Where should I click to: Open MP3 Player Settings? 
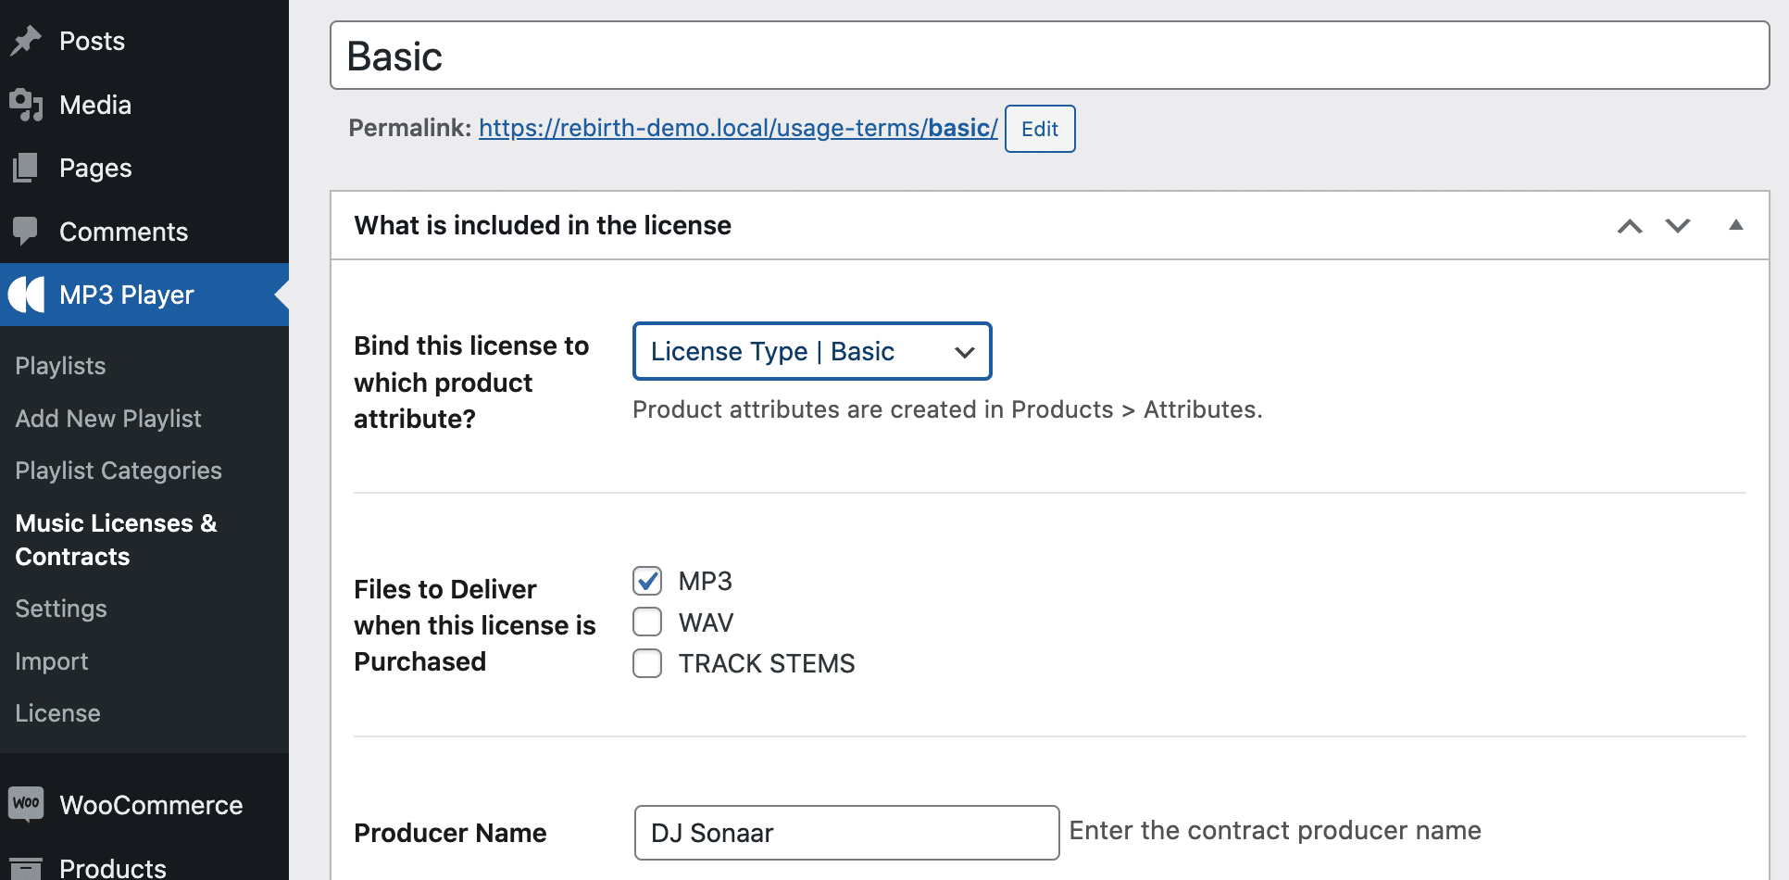[x=61, y=609]
